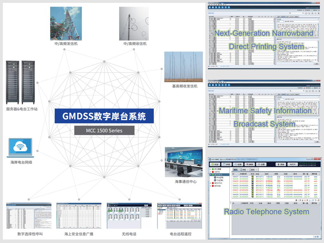Open the search dropdown in Maritime Safety Broadcast window
This screenshot has width=324, height=243.
click(x=303, y=91)
